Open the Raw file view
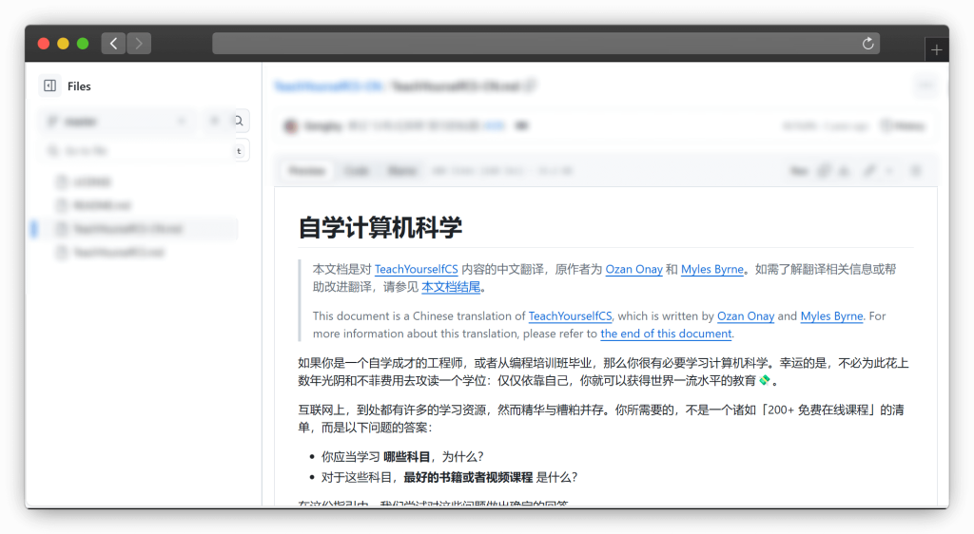Viewport: 974px width, 534px height. [799, 171]
